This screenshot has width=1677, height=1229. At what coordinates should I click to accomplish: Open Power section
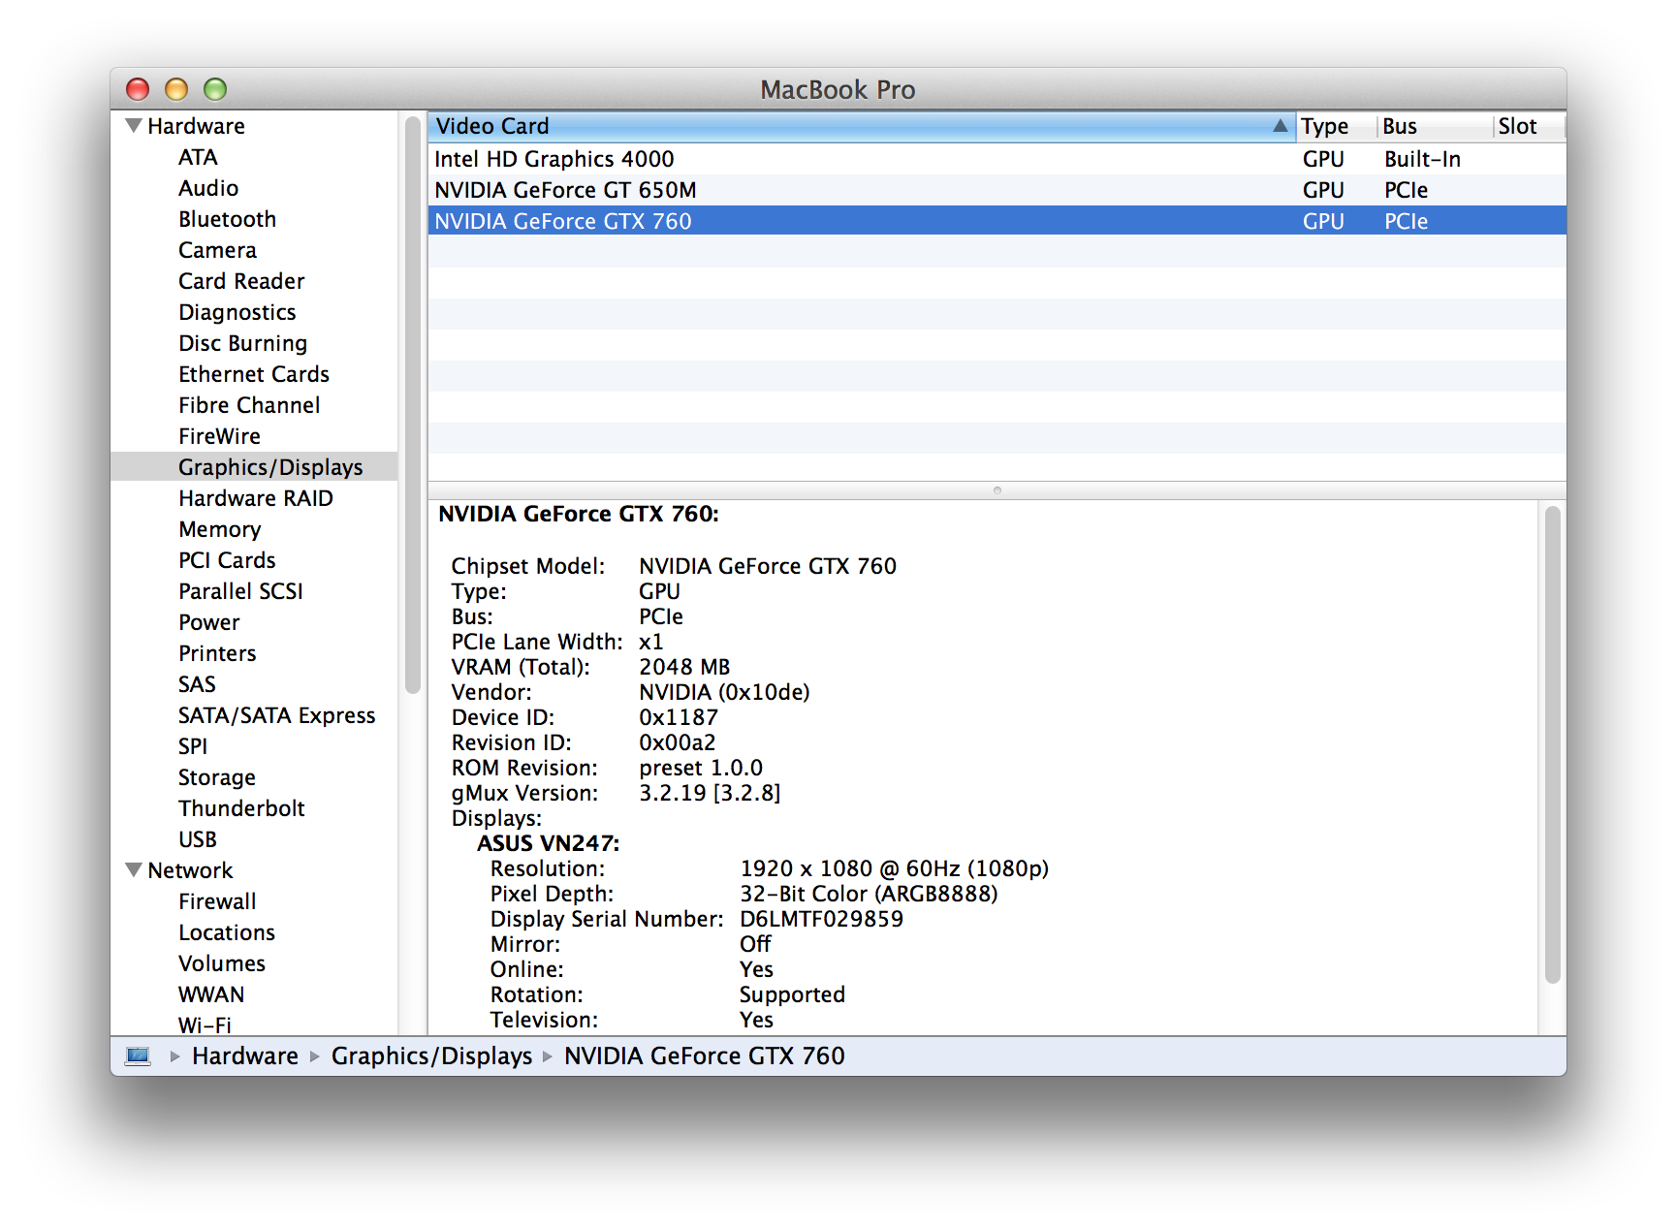coord(208,622)
